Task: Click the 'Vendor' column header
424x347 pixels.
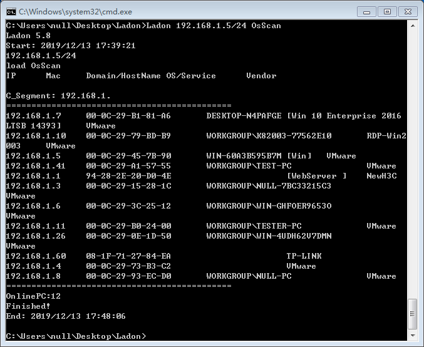Action: [x=261, y=76]
